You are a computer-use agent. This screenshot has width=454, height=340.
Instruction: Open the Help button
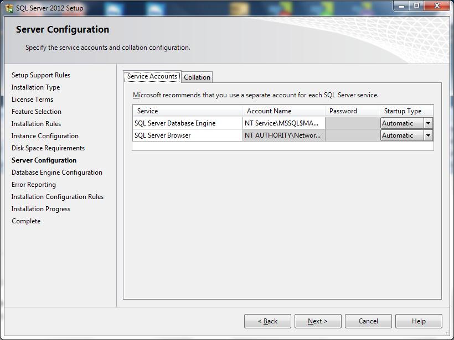click(419, 321)
